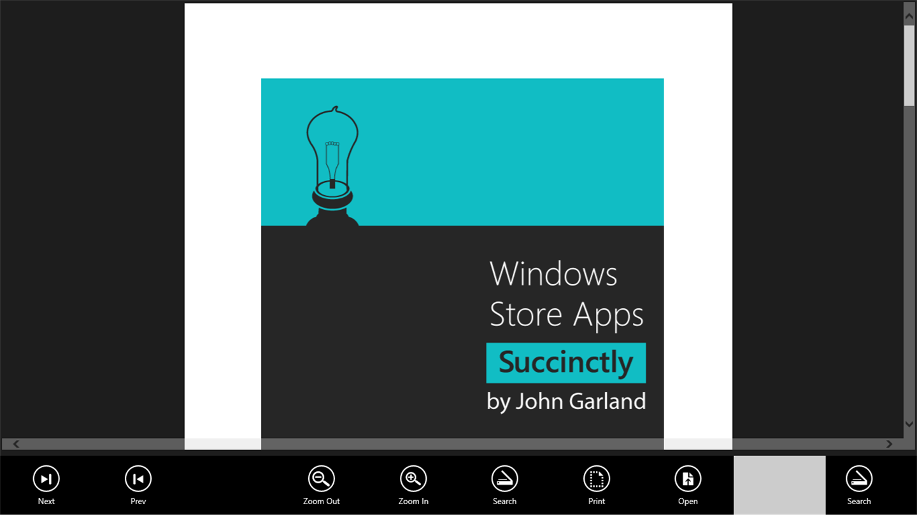Click the vertical scrollbar down arrow

pos(909,423)
